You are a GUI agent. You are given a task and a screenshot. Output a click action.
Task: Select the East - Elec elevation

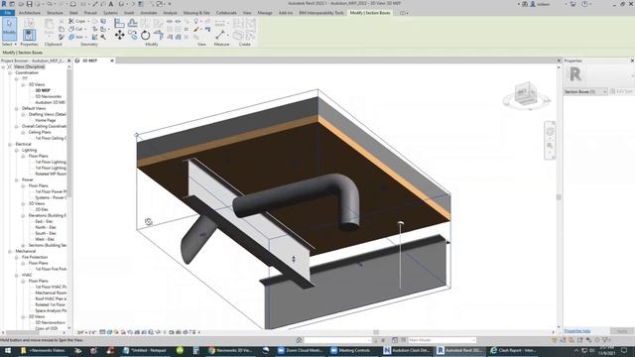[44, 221]
